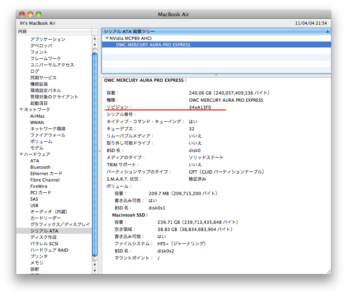This screenshot has height=296, width=347.
Task: Collapse the NVidia MCP89 AHCI tree node
Action: pos(107,38)
